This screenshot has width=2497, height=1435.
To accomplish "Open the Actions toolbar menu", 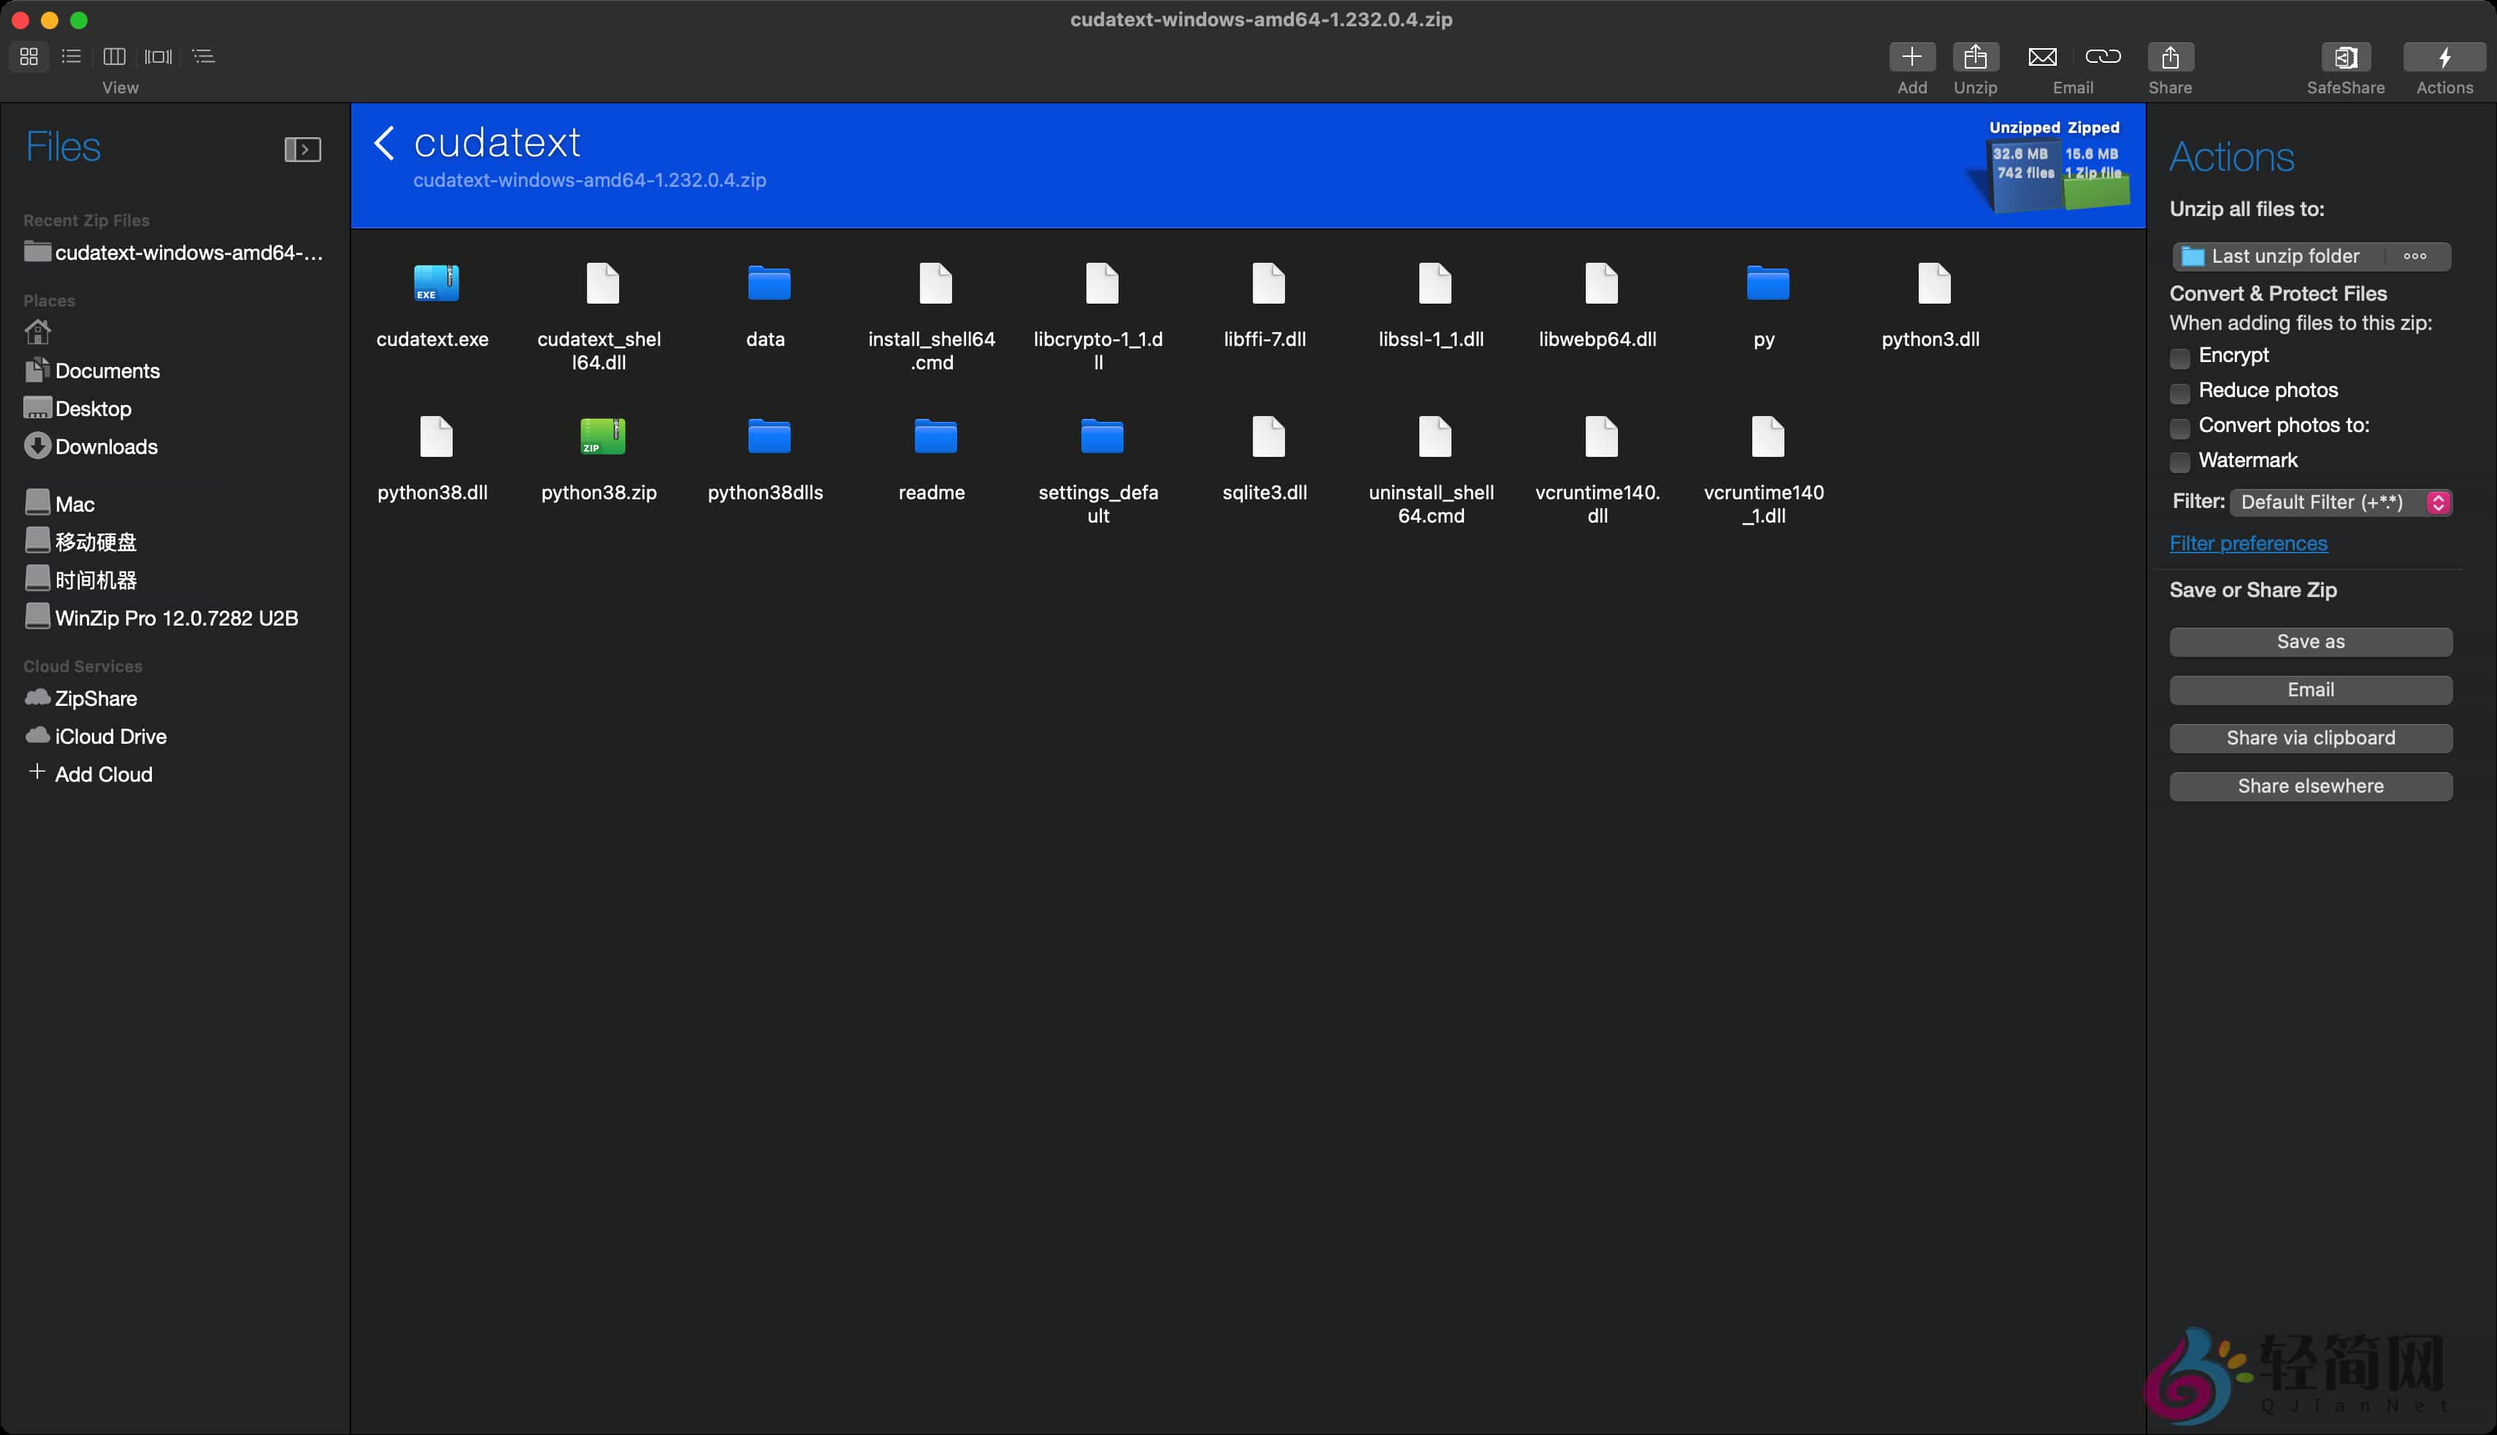I will tap(2444, 57).
